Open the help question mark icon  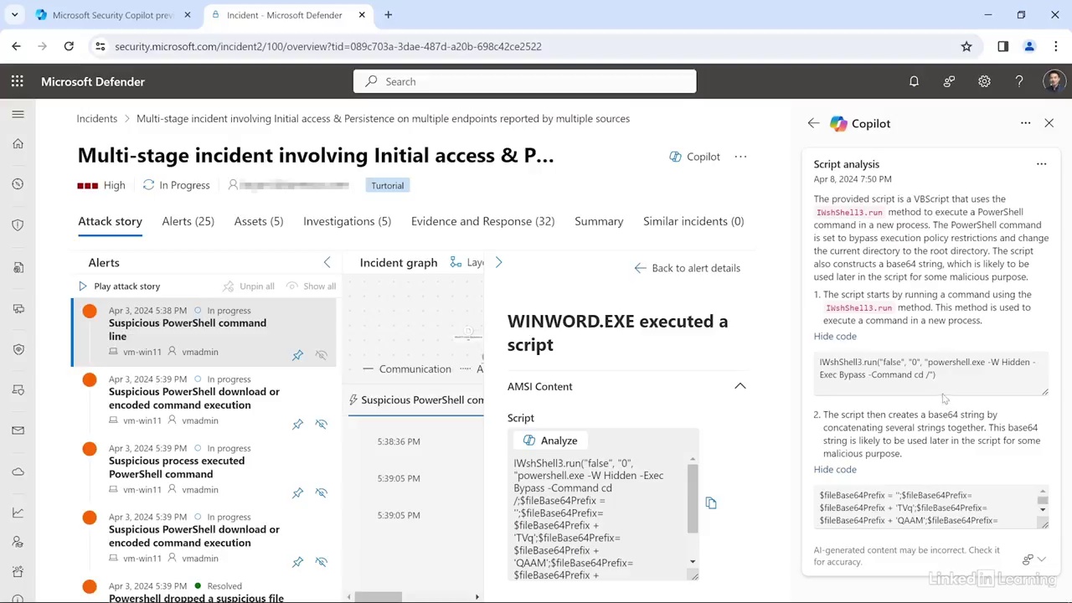coord(1019,81)
